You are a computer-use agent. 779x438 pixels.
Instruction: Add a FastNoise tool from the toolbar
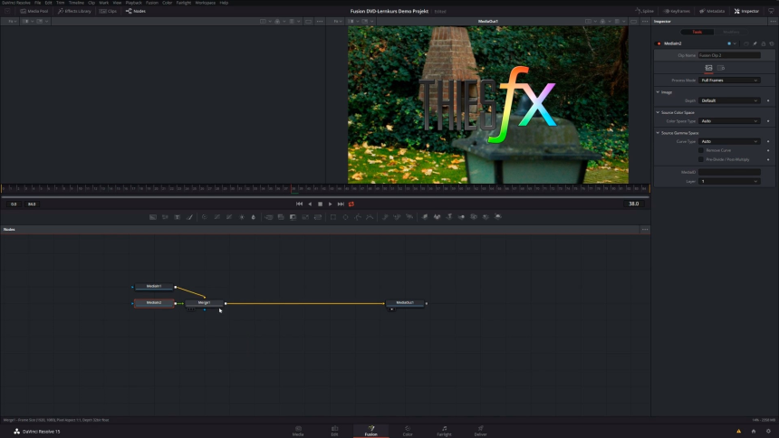(165, 217)
